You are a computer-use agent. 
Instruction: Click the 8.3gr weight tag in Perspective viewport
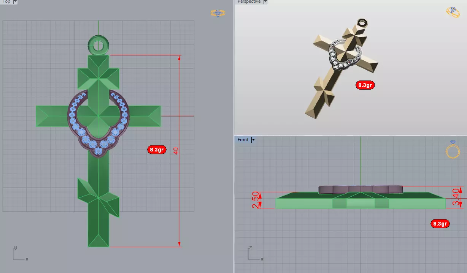365,85
